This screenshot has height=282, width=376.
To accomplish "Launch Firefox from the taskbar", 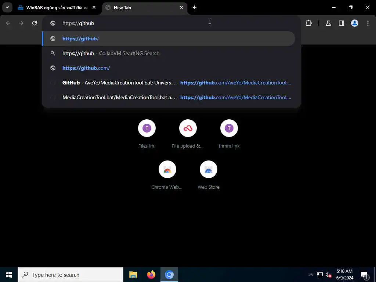I will (151, 275).
